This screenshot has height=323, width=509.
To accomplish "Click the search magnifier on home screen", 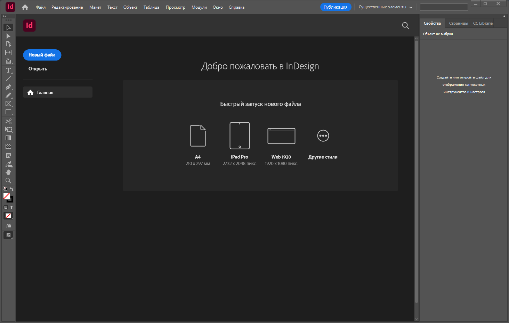I will coord(405,26).
